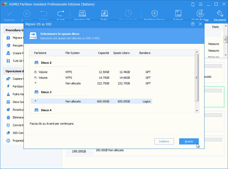This screenshot has height=169, width=228.
Task: Click the Proprietà info icon in sidebar
Action: (x=8, y=141)
